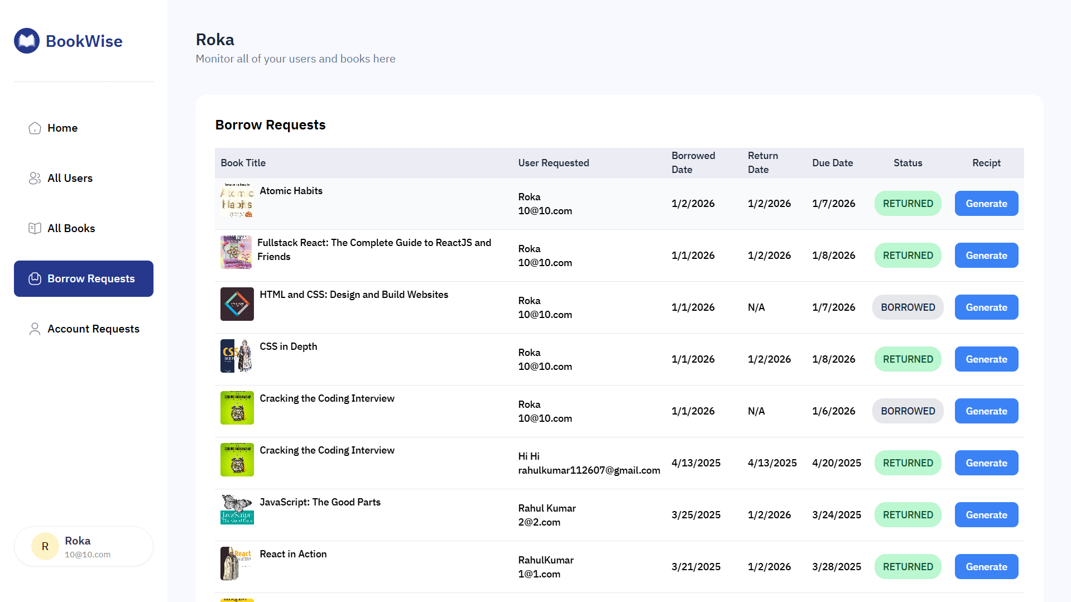
Task: Open the Account Requests page
Action: point(93,329)
